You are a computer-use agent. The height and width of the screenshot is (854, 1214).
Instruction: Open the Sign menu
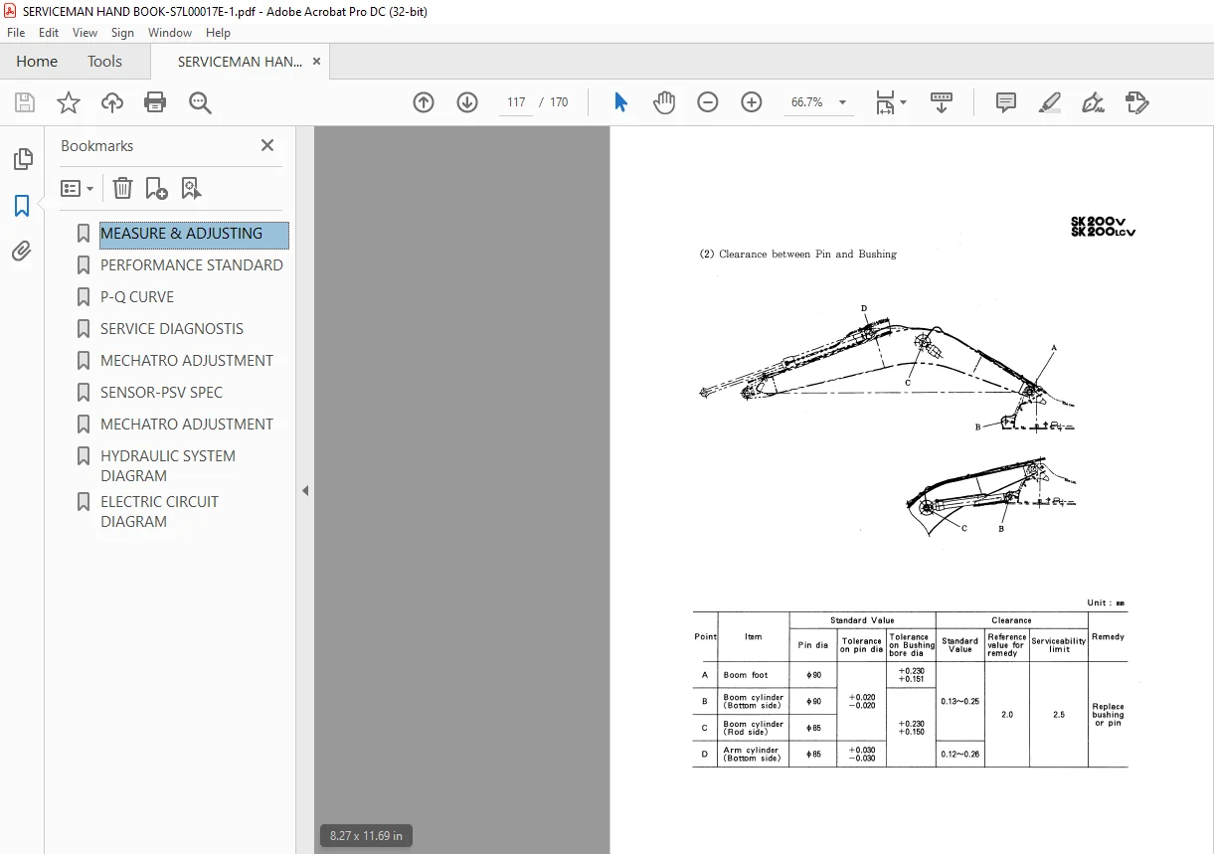click(x=122, y=33)
